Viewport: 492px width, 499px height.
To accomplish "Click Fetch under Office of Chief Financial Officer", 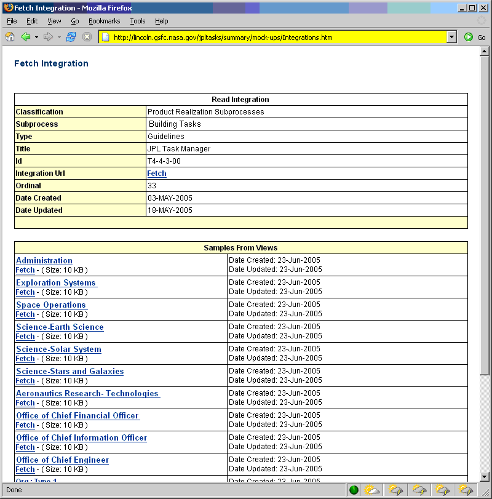I will click(x=25, y=425).
